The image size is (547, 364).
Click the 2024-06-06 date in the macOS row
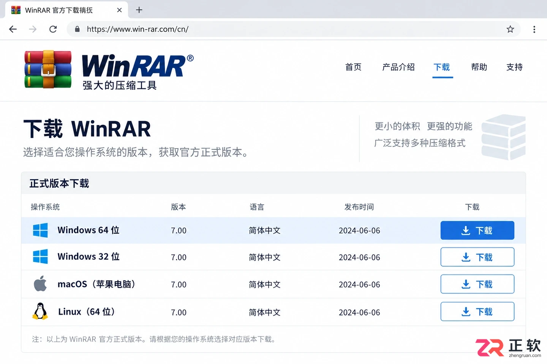click(359, 285)
